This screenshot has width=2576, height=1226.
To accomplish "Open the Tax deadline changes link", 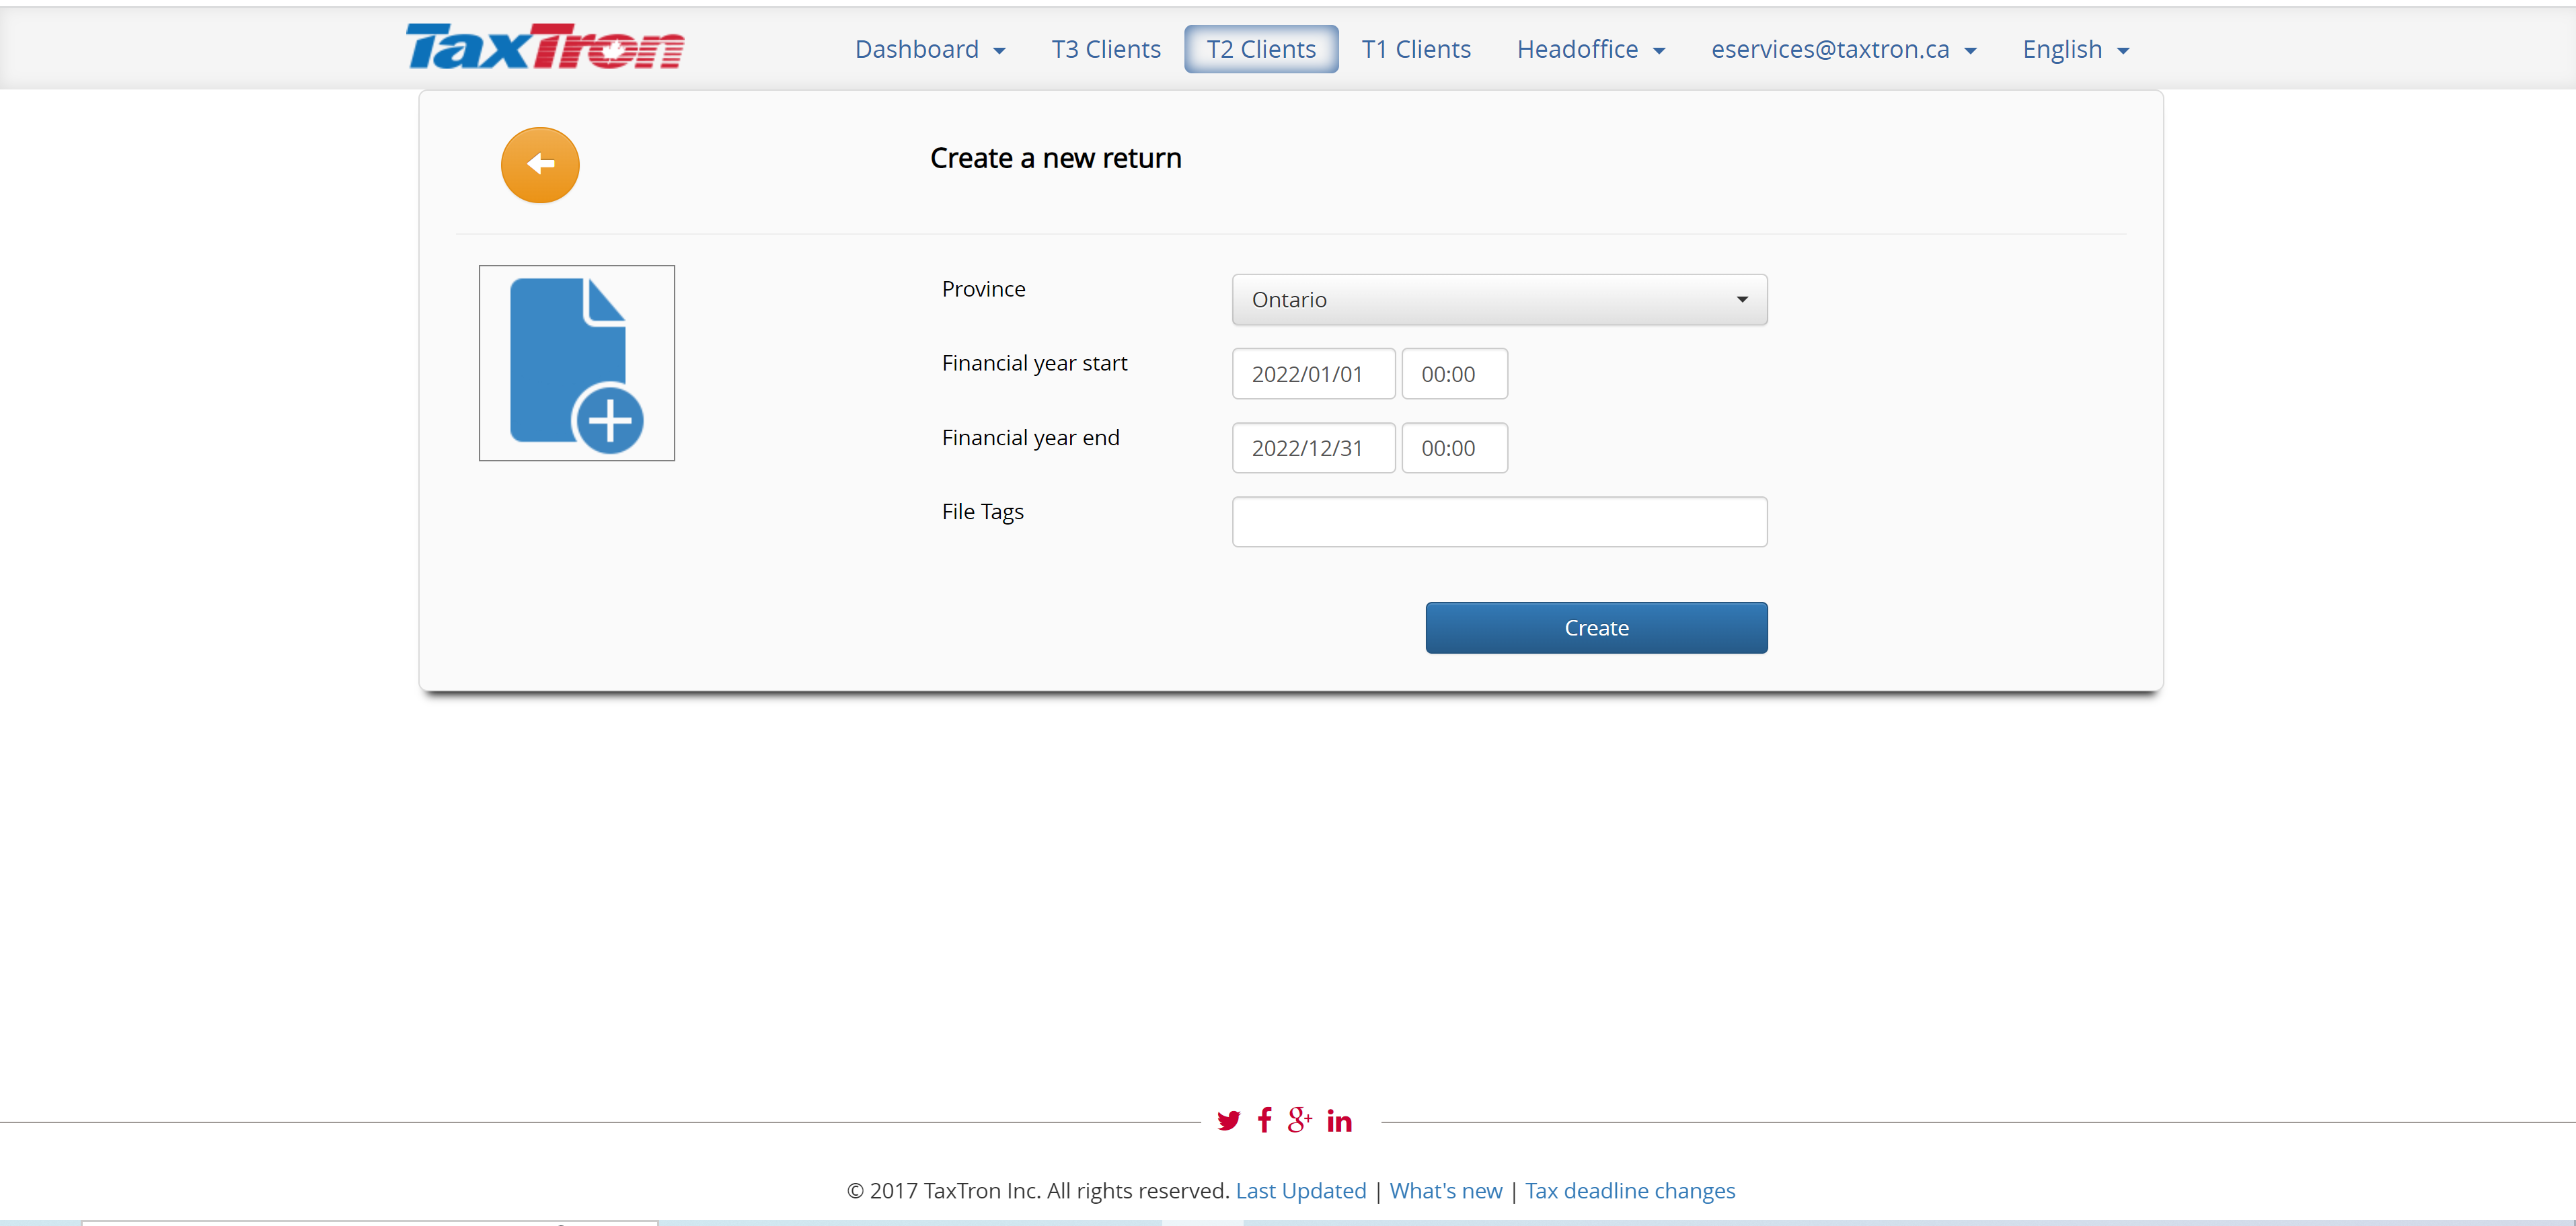I will pyautogui.click(x=1630, y=1191).
